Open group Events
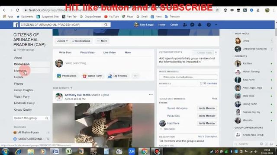Image resolution: width=277 pixels, height=155 pixels. pos(19,77)
